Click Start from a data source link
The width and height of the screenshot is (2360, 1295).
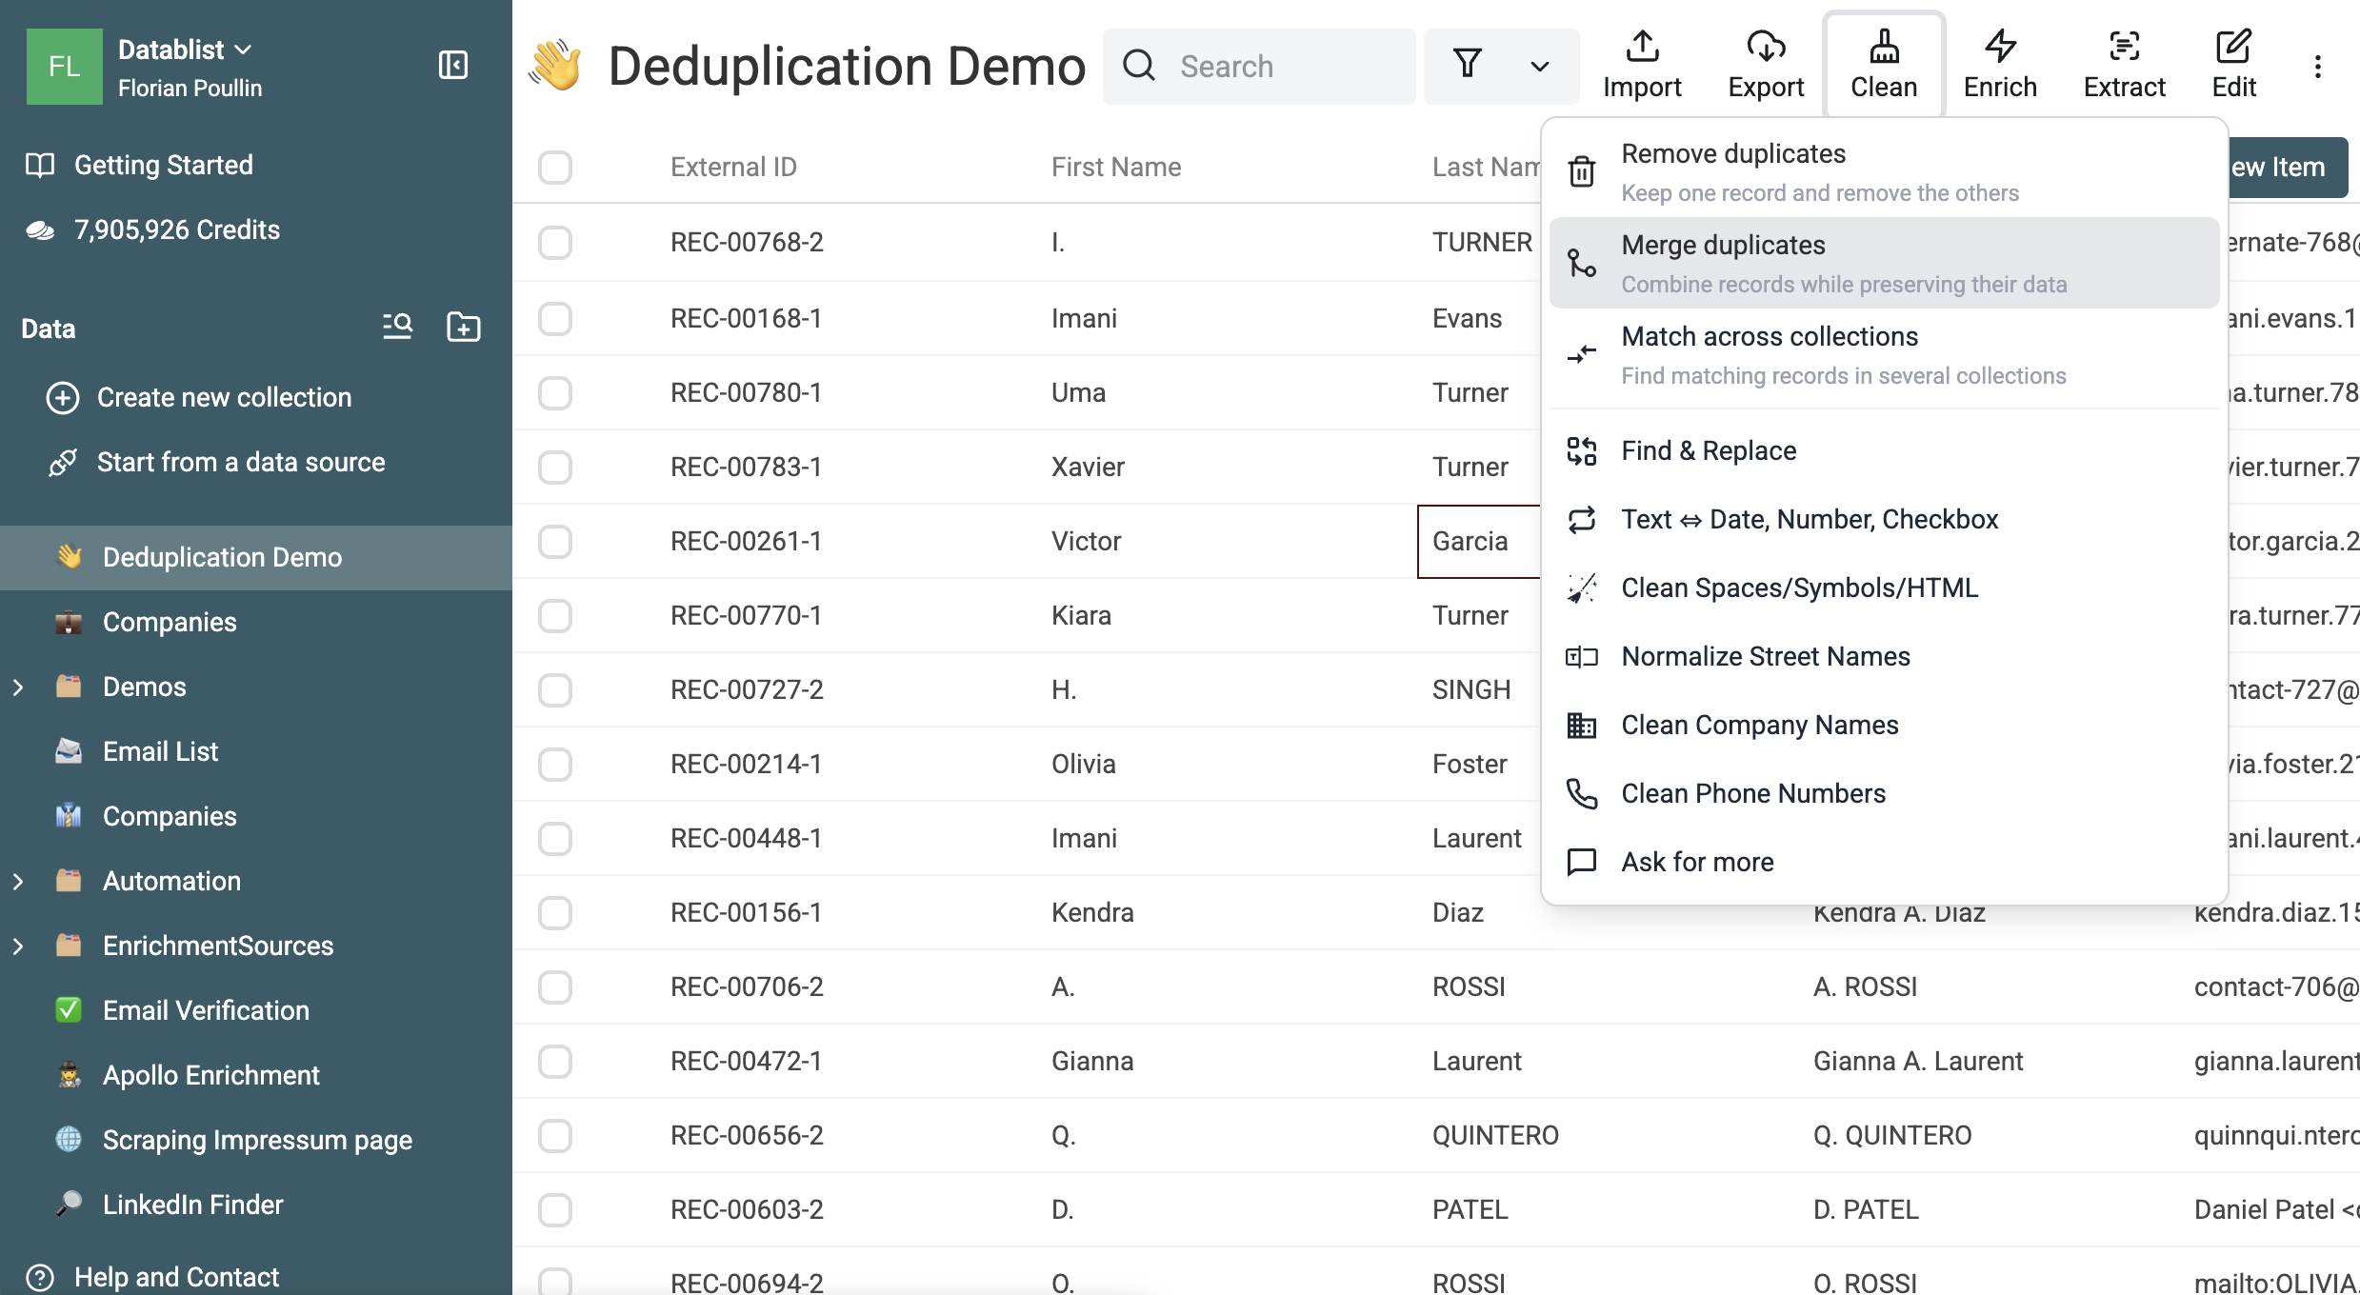[241, 462]
